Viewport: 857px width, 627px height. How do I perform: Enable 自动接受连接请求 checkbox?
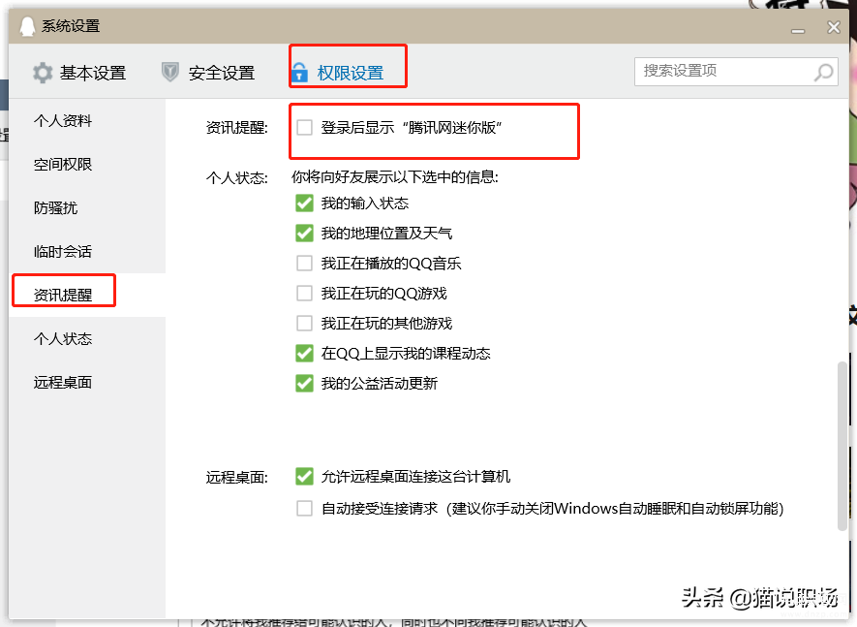click(305, 508)
